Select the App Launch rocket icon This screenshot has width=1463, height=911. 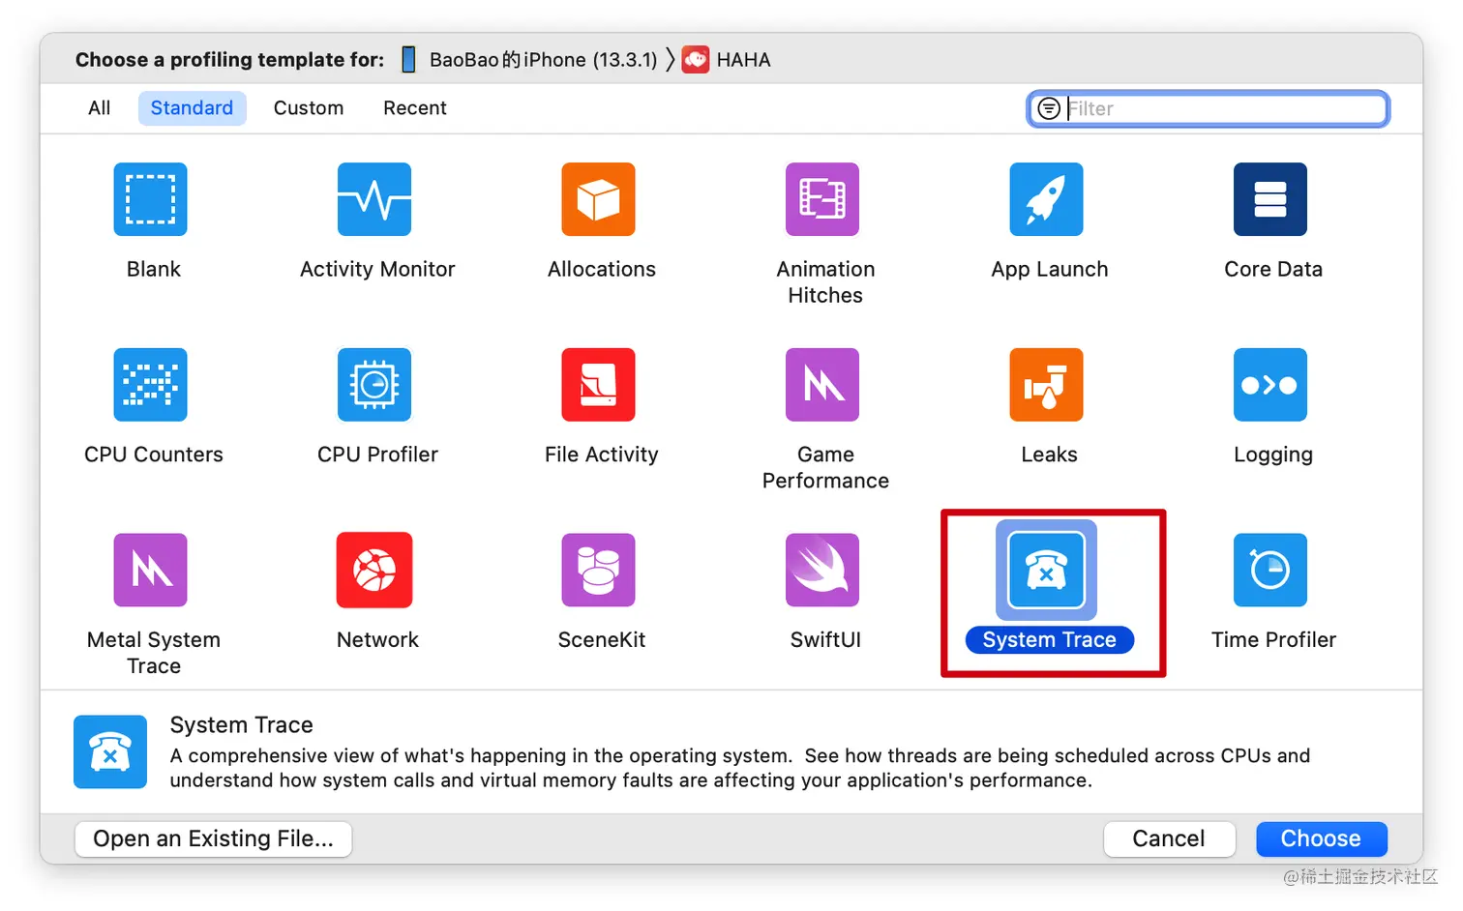[x=1046, y=199]
